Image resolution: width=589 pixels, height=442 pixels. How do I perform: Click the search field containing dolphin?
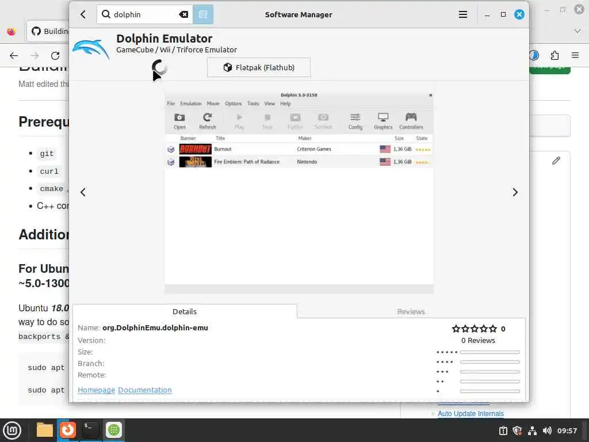[x=144, y=14]
